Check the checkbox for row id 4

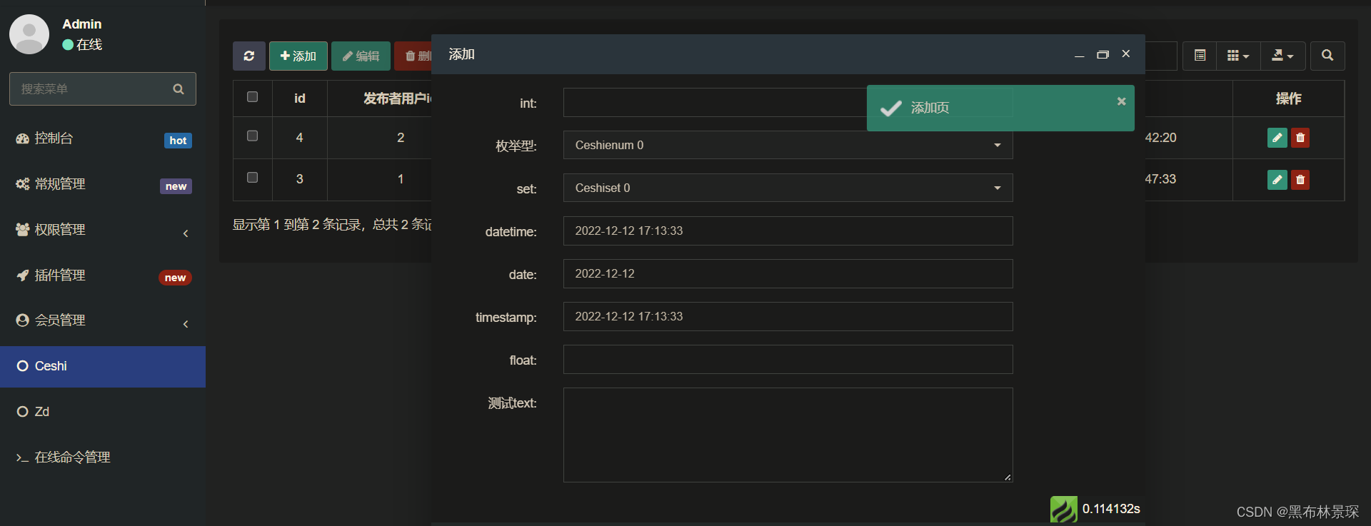coord(252,136)
